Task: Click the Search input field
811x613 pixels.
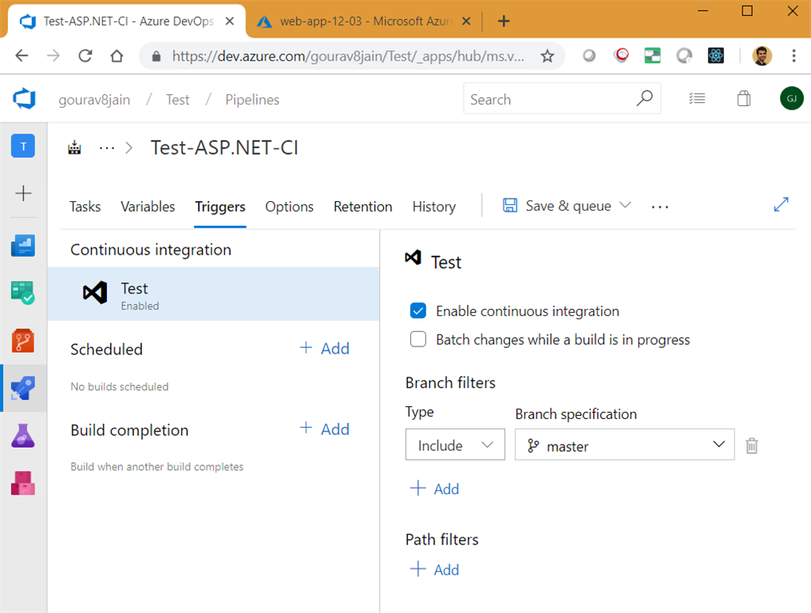Action: point(551,100)
